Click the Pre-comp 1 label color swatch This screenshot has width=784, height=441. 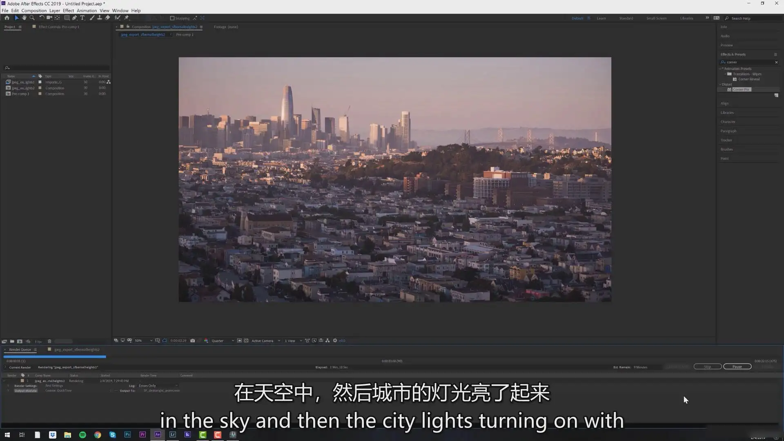(40, 94)
